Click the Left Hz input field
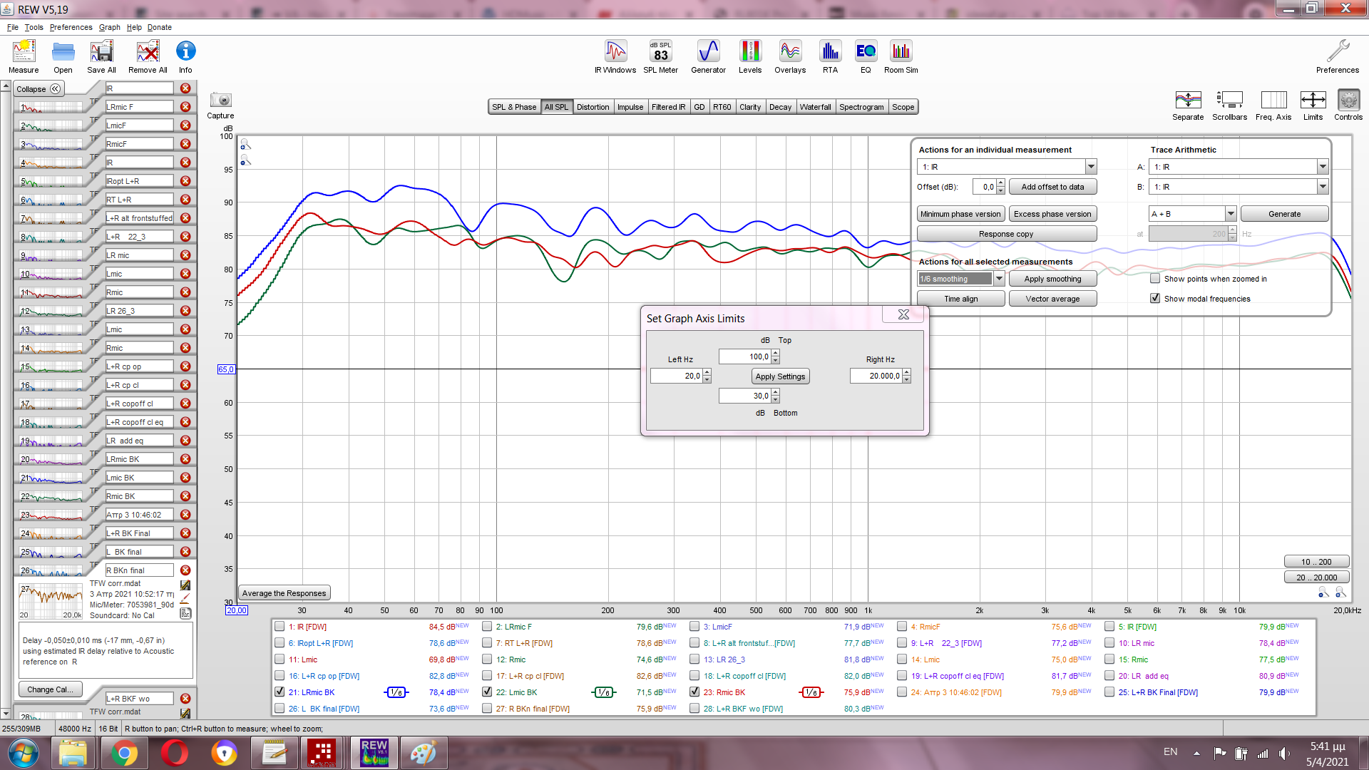The width and height of the screenshot is (1369, 770). coord(676,376)
